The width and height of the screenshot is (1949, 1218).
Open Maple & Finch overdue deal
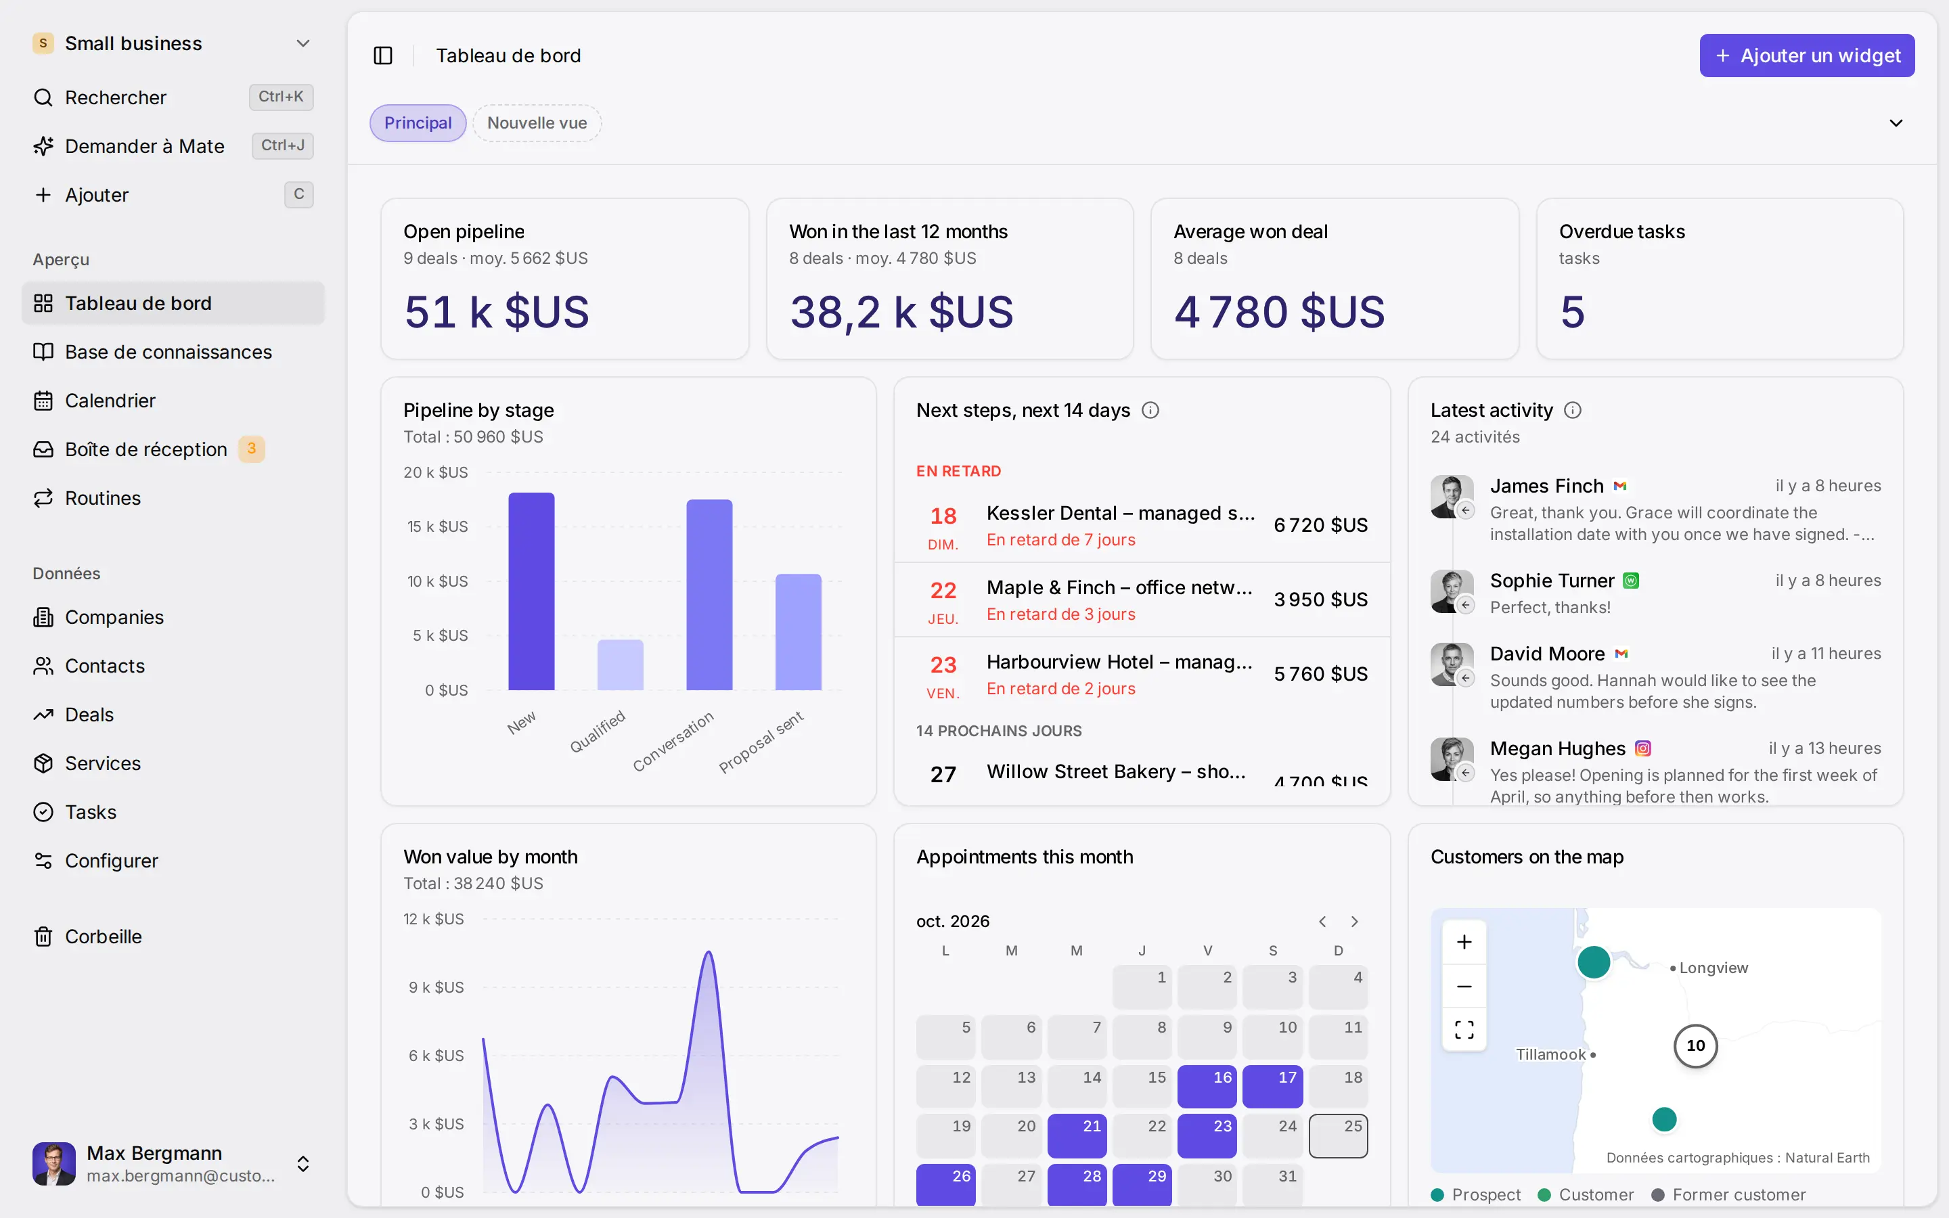click(x=1142, y=600)
